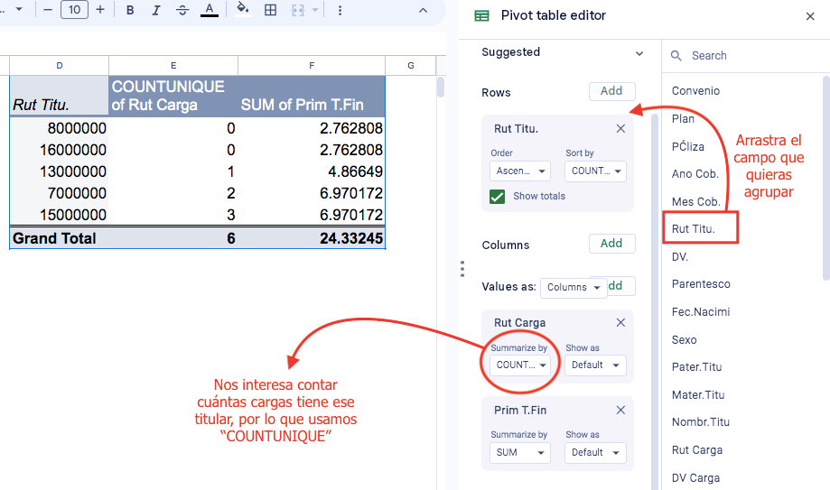The image size is (830, 490).
Task: Select the PĆliza field
Action: point(687,146)
